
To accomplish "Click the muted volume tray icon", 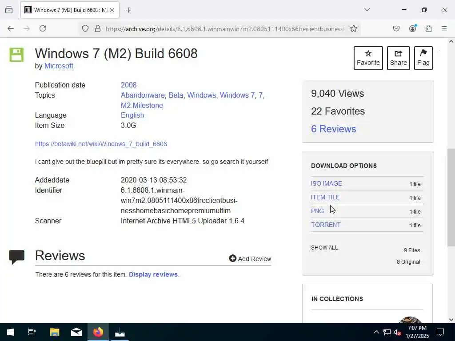I will (397, 332).
